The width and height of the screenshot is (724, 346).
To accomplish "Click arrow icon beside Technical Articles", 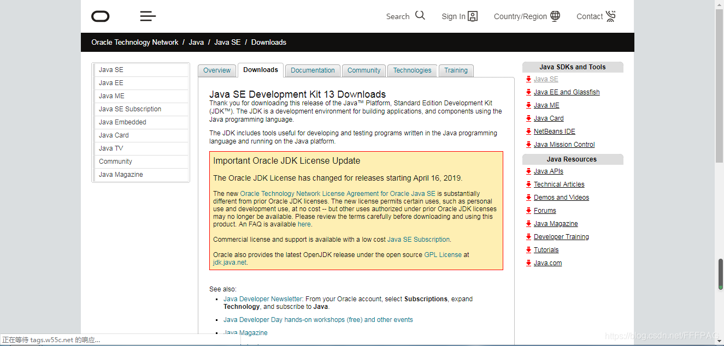I will click(528, 184).
